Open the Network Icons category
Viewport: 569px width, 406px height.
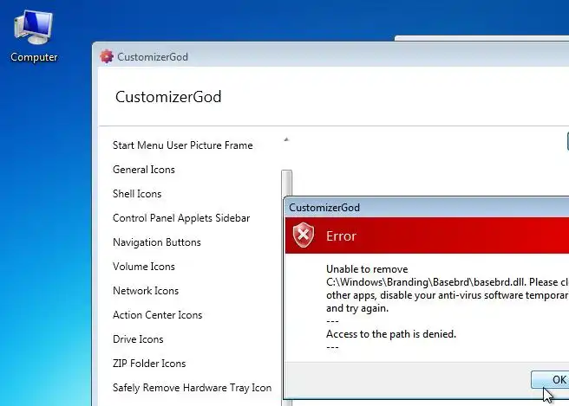coord(146,291)
